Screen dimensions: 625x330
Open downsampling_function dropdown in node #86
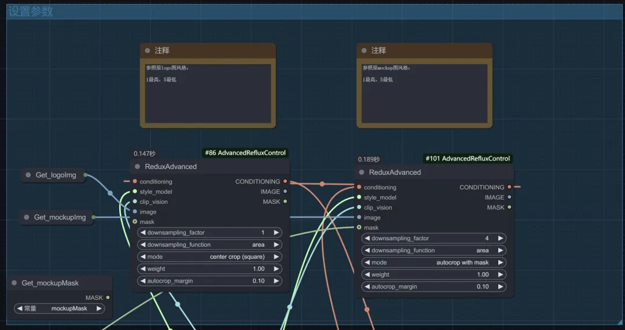pos(209,245)
